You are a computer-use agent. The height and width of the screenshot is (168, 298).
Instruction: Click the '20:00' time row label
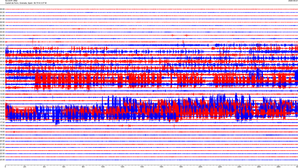(x=2, y=138)
